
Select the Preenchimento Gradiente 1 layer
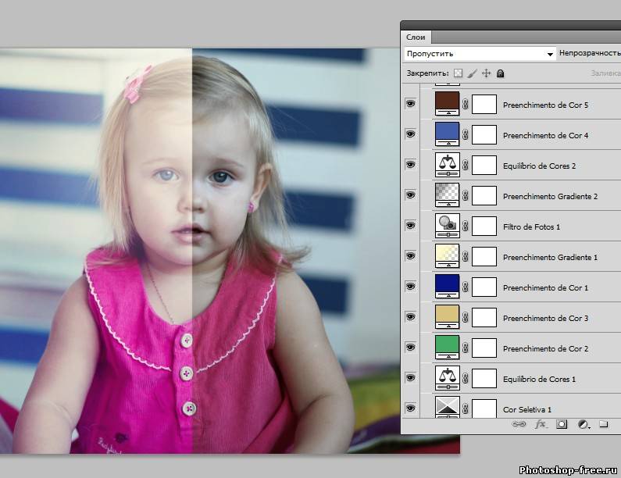click(x=550, y=257)
